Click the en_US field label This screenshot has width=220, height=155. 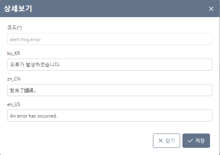[14, 104]
